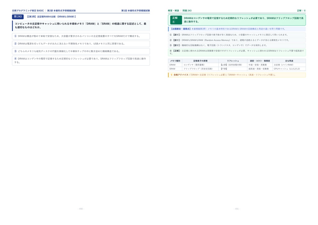Select answer option ③ starting 'どちらのメモリも磁気ディスク'
318x225 pixels.
(x=81, y=51)
